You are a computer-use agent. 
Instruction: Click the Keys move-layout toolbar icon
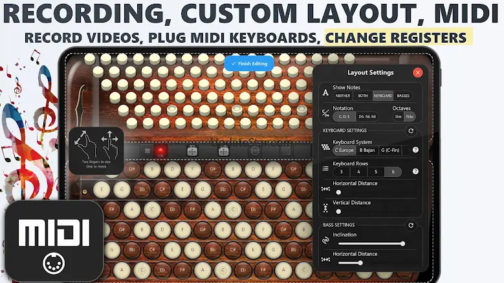192,151
